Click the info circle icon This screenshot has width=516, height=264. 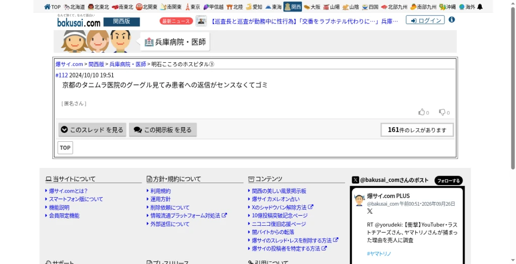coord(452,20)
